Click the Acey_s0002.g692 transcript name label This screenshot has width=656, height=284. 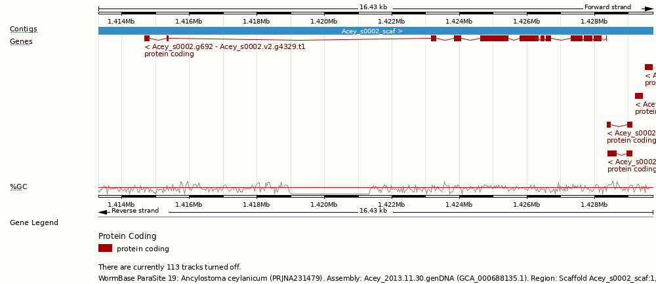tap(225, 47)
